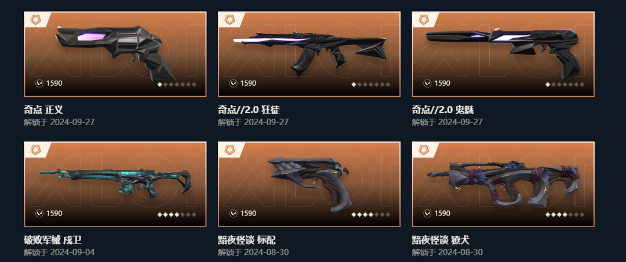This screenshot has height=262, width=626.
Task: Click the tier badge icon on 黯夜怪谈 标配 card
Action: click(230, 150)
